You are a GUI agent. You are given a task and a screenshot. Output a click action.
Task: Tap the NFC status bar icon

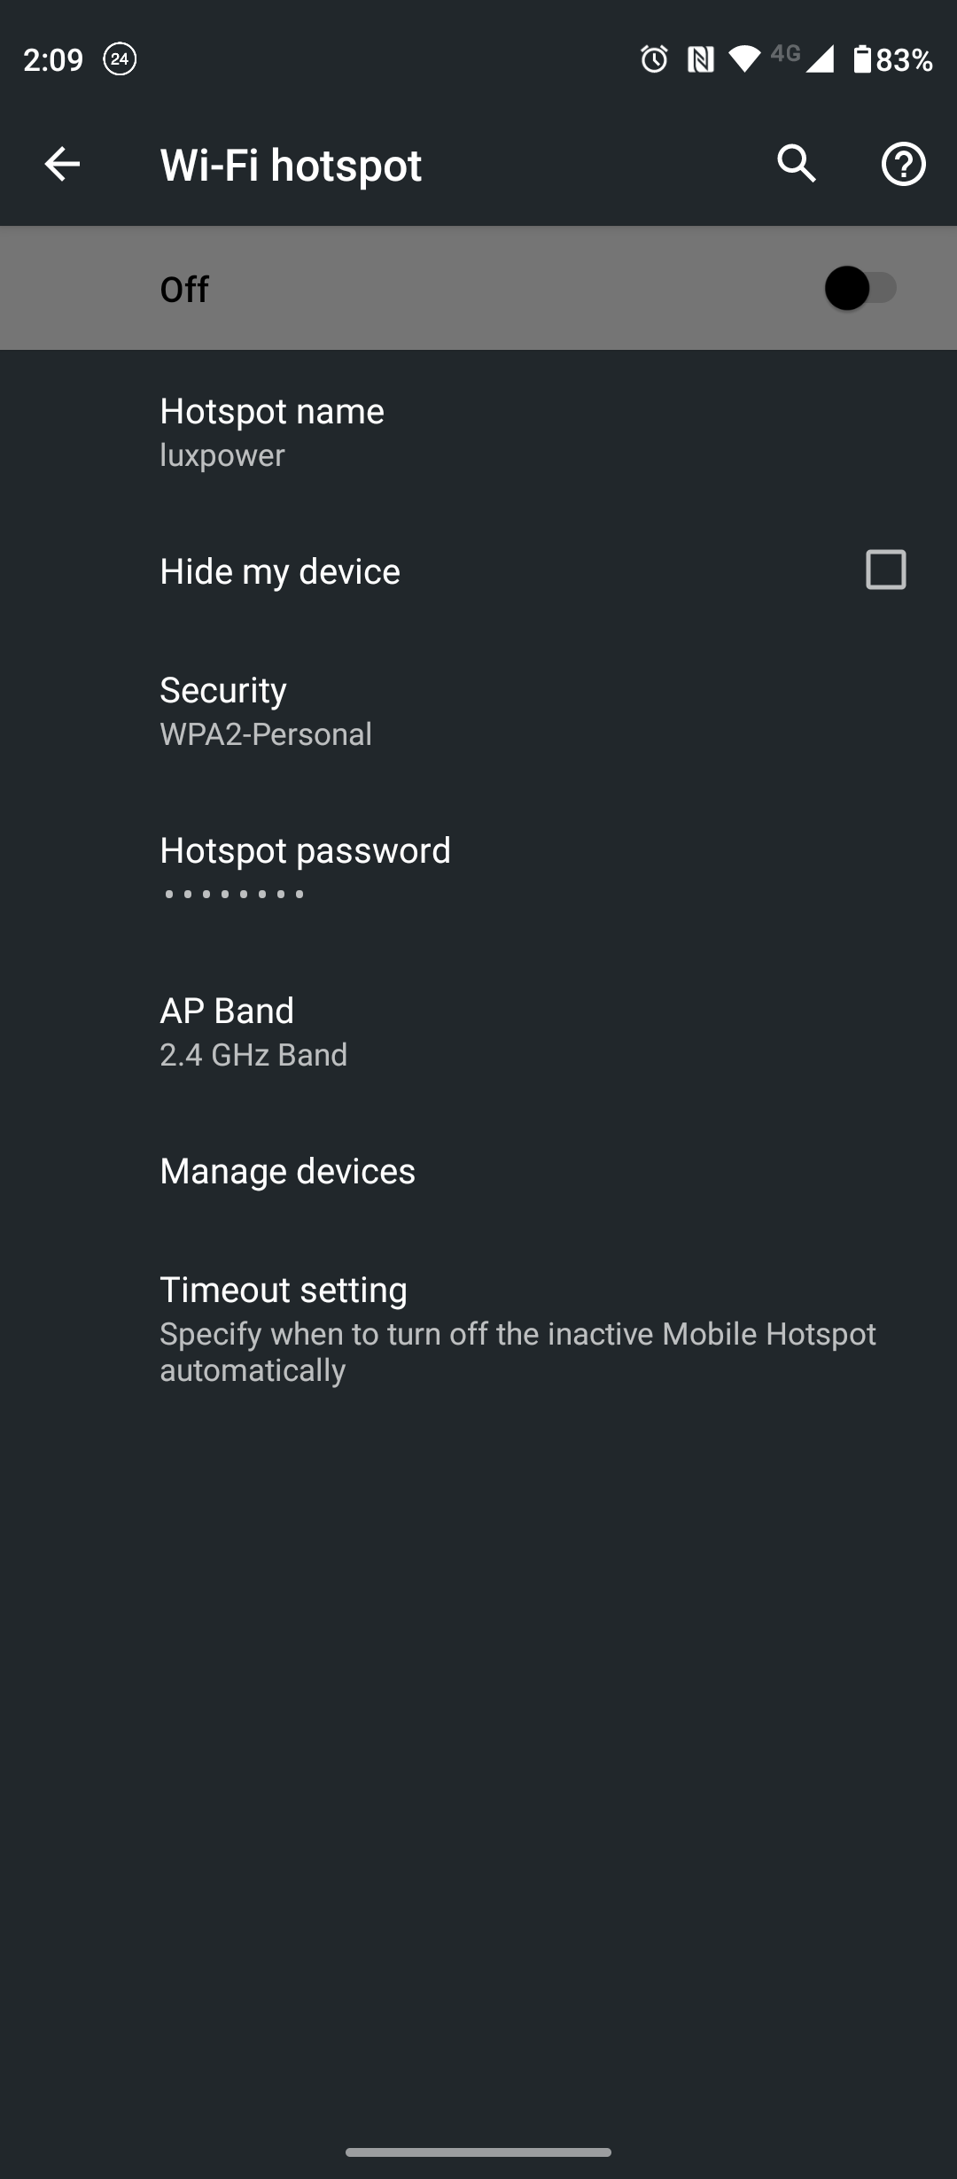(x=700, y=59)
